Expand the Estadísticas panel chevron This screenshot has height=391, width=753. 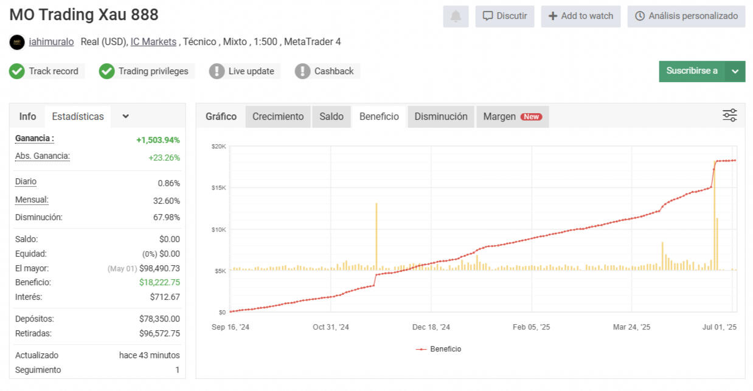pos(125,116)
